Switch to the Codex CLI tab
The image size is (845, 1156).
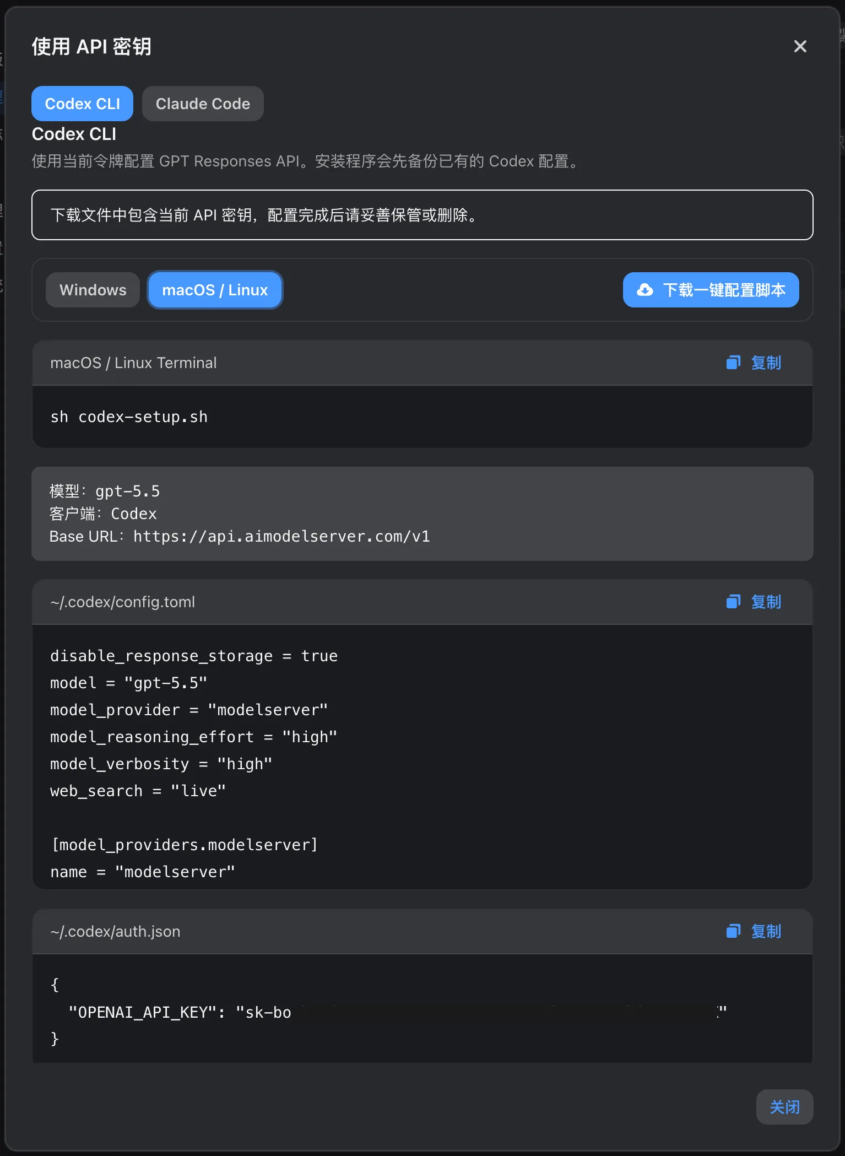82,104
